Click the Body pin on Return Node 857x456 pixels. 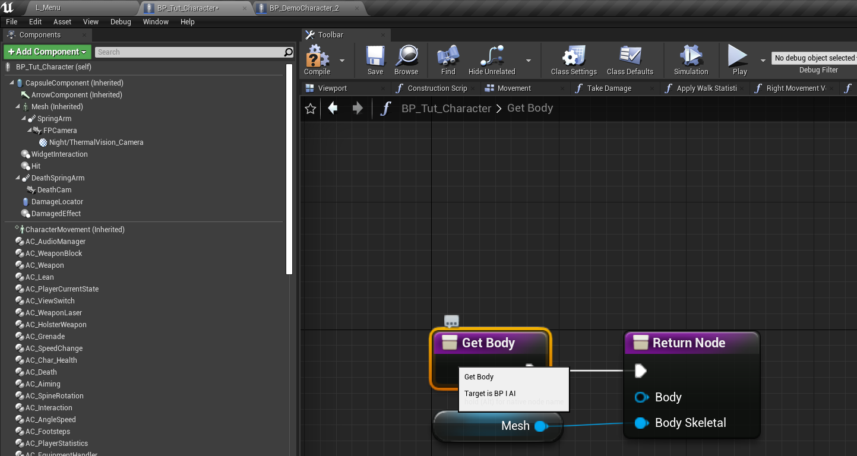tap(641, 397)
